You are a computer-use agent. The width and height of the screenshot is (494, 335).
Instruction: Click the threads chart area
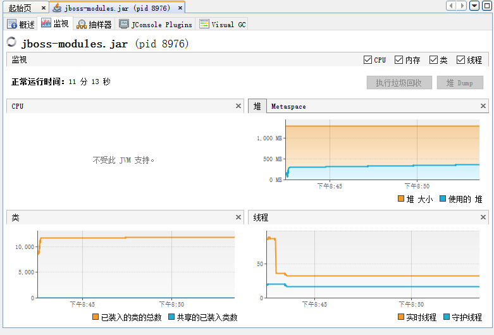coord(373,264)
